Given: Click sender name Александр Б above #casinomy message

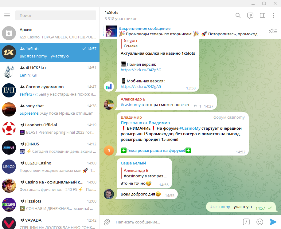Looking at the screenshot, I should pyautogui.click(x=133, y=99).
